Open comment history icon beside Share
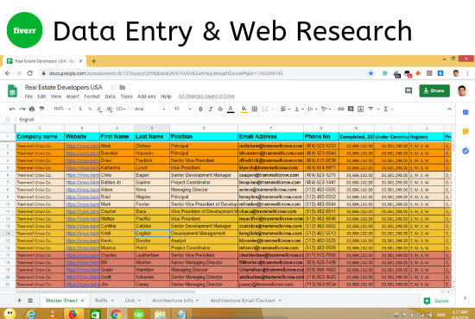 (x=408, y=91)
